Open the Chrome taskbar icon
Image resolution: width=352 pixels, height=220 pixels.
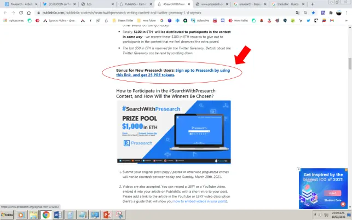(x=46, y=215)
